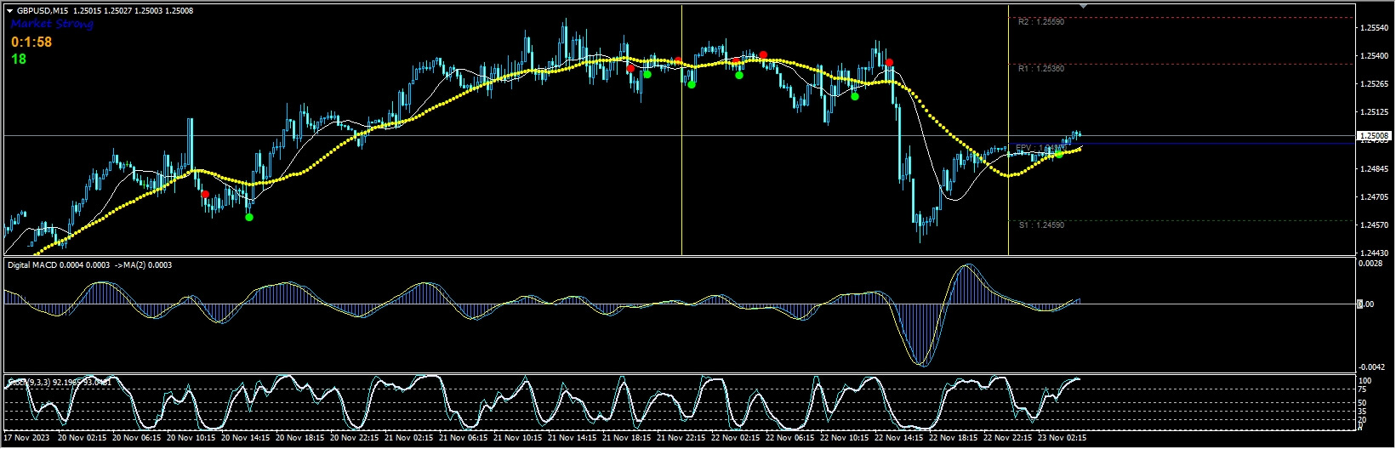Click MACD zero level 0.00 tag

[1365, 304]
